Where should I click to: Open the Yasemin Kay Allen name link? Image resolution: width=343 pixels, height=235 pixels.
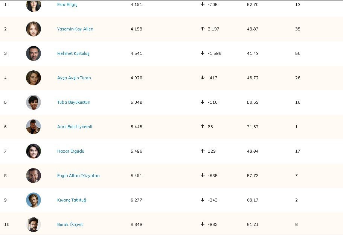pos(75,29)
